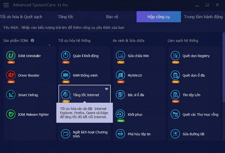225x153 pixels.
Task: Click the Pro badge under Sửa chữa Win
Action: coord(121,62)
